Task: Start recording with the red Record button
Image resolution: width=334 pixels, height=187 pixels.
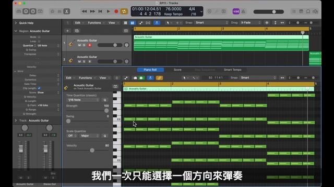Action: tap(116, 11)
